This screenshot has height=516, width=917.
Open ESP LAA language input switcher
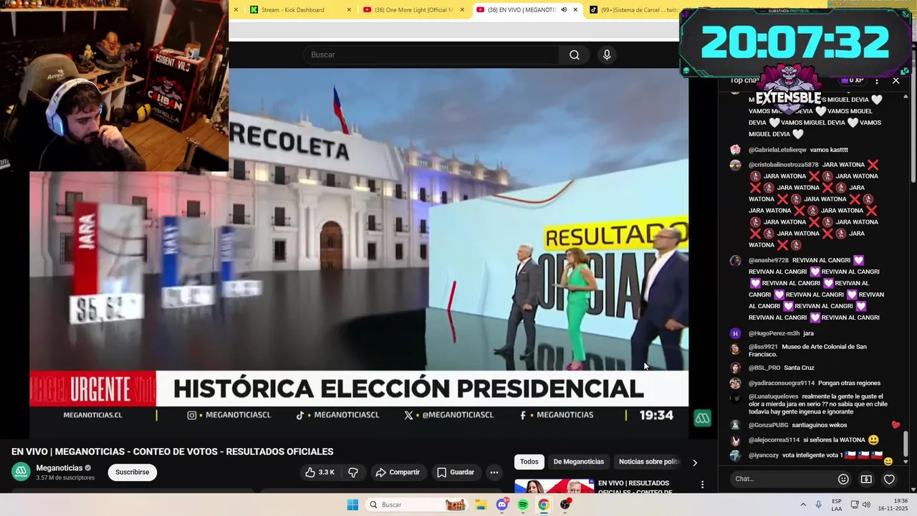(x=837, y=505)
